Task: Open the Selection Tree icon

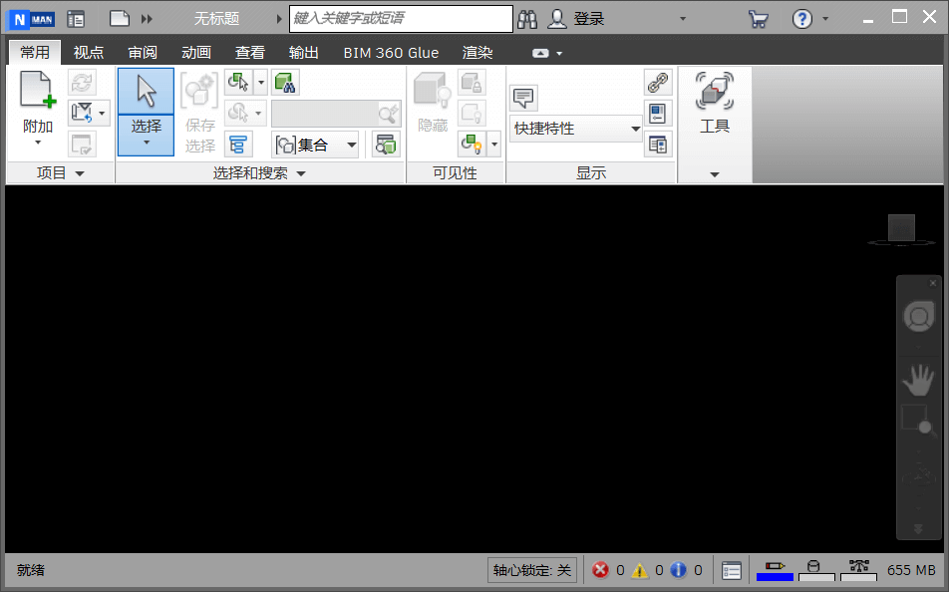Action: pyautogui.click(x=238, y=145)
